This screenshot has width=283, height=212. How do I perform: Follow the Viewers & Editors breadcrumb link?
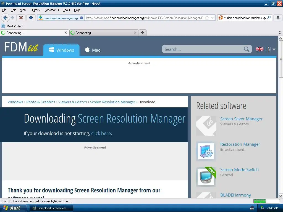(73, 102)
